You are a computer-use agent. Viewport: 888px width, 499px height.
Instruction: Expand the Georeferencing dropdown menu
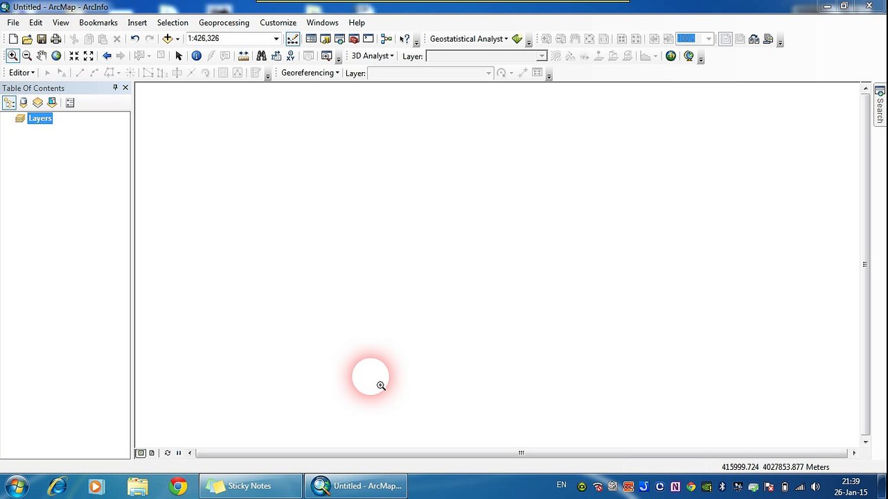(310, 73)
